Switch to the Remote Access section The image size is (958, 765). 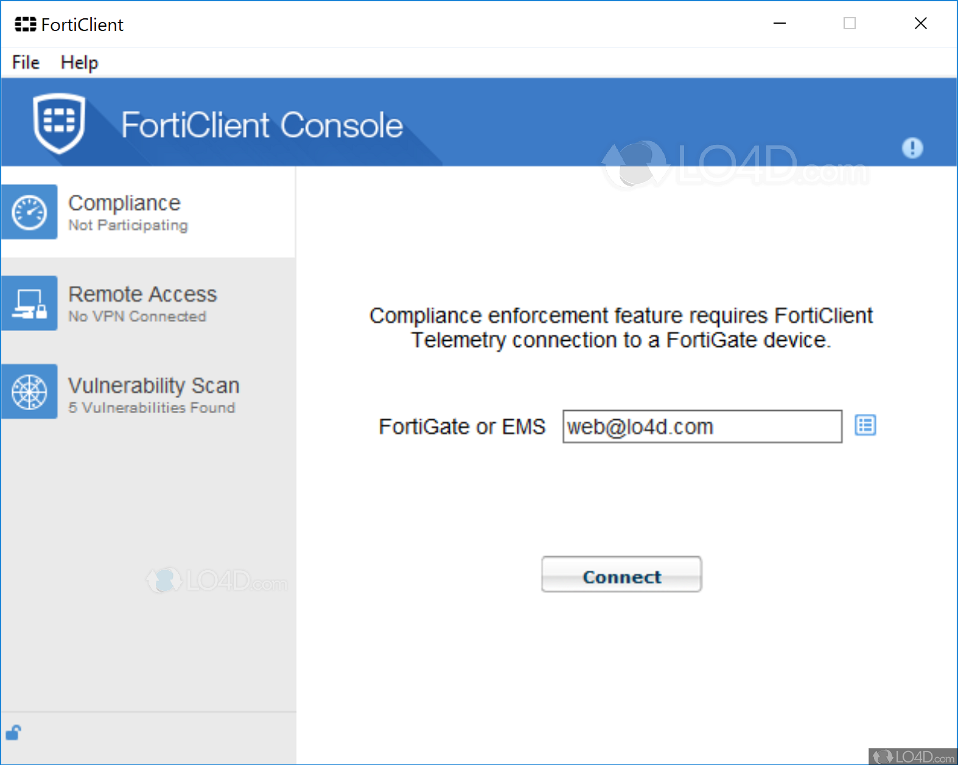coord(142,294)
